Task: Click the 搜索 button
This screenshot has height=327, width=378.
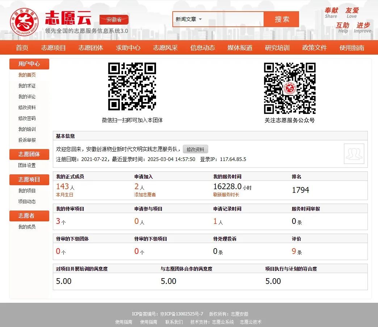Action: tap(282, 19)
